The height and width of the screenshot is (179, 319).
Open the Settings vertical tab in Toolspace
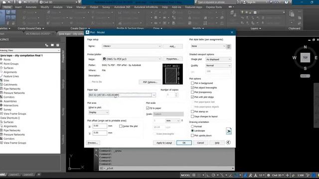pyautogui.click(x=63, y=84)
